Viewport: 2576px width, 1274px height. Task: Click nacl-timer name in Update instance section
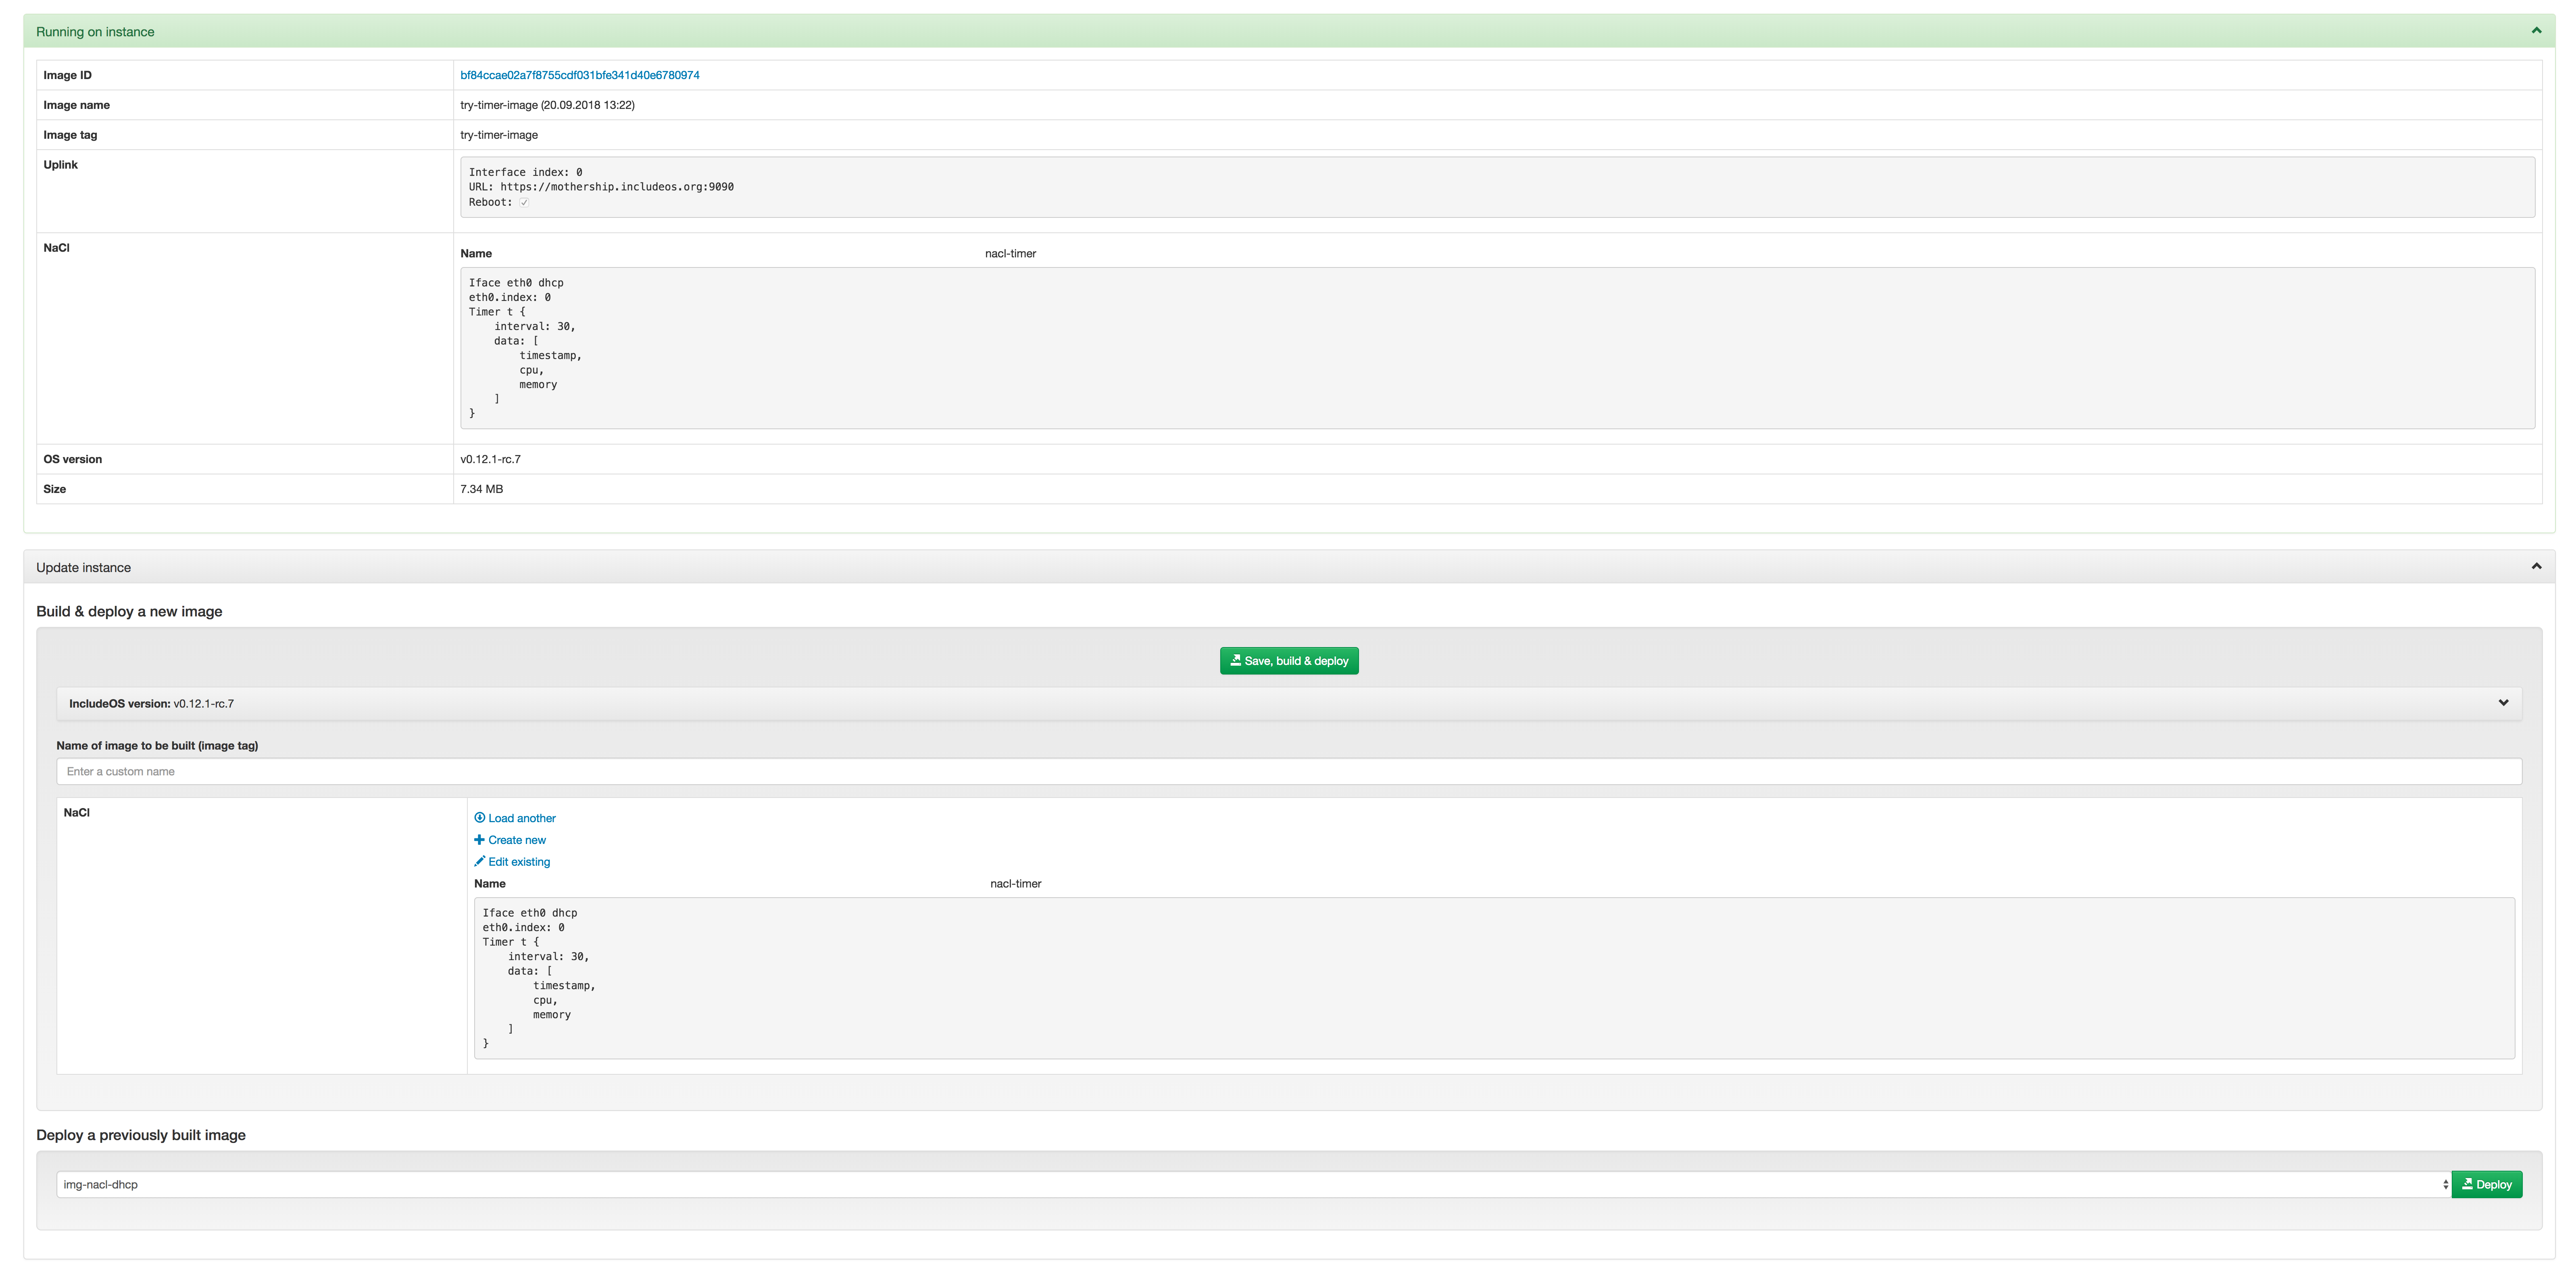(x=1016, y=884)
